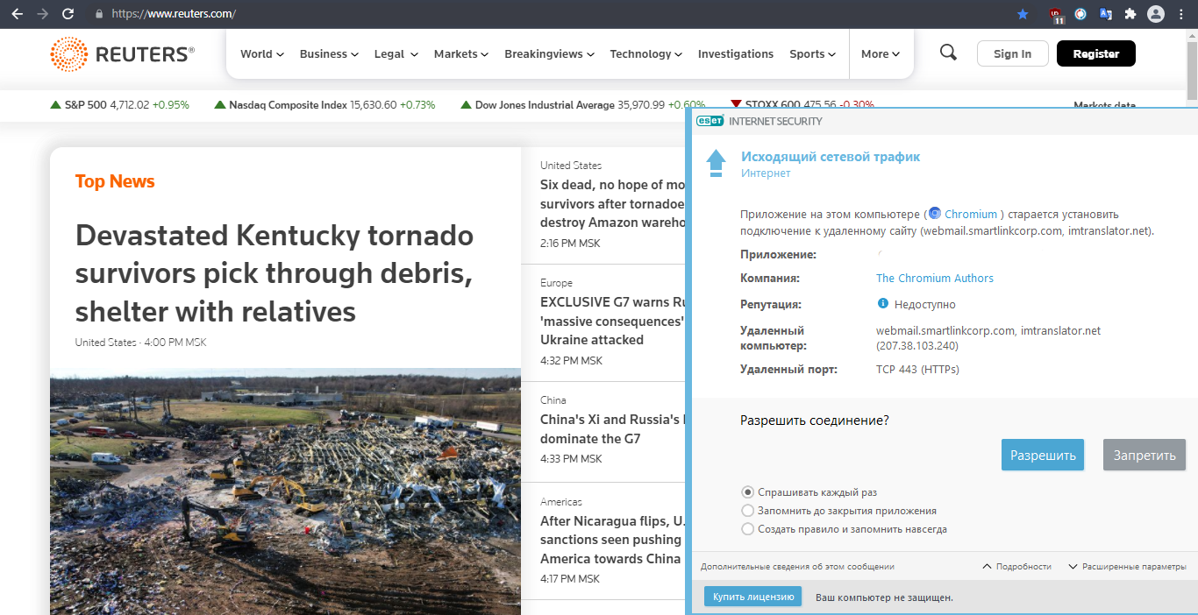Reload the Reuters page
Image resolution: width=1198 pixels, height=615 pixels.
pyautogui.click(x=68, y=14)
